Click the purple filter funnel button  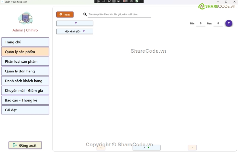pos(228,23)
